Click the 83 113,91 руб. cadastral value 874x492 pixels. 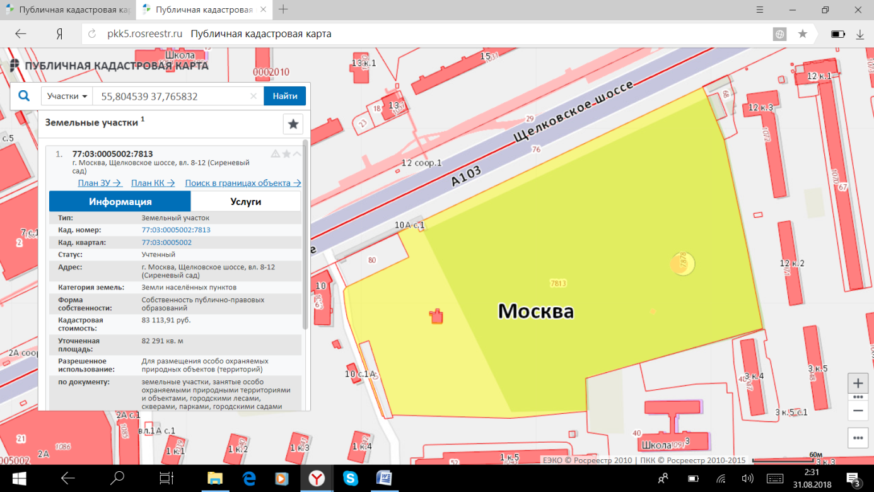166,320
